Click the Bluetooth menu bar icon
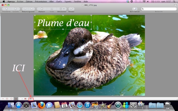 [x=140, y=1]
